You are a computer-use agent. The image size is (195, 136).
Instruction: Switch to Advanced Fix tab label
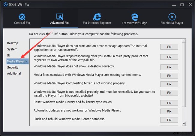59,23
